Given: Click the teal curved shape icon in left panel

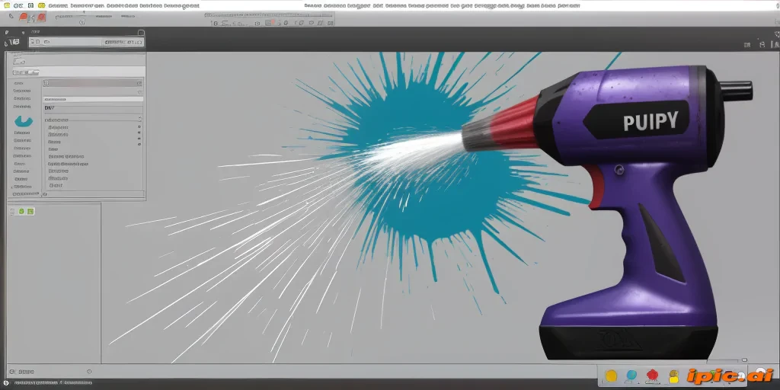Looking at the screenshot, I should click(x=24, y=121).
